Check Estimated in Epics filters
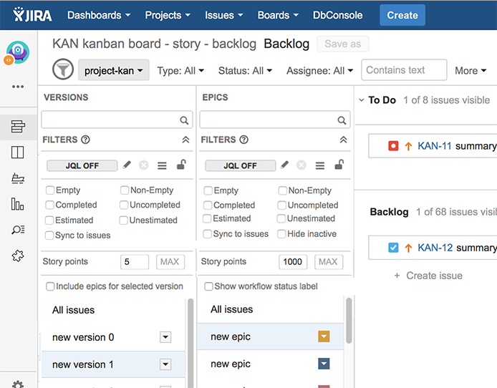497x388 pixels. tap(207, 218)
